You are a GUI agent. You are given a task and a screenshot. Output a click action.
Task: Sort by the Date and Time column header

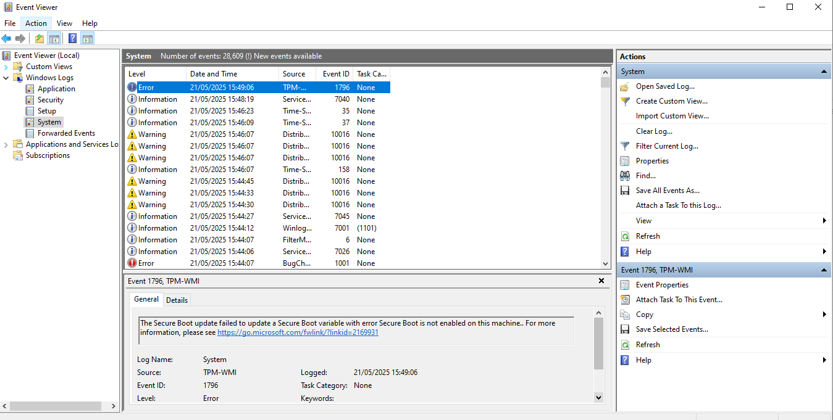coord(232,74)
